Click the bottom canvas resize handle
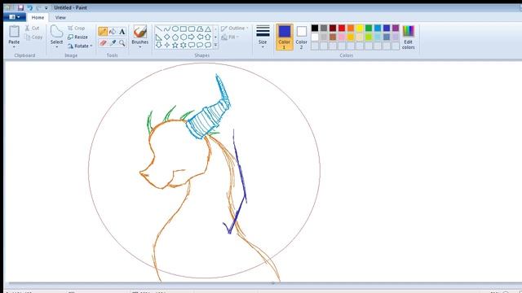Image resolution: width=522 pixels, height=293 pixels. (x=272, y=283)
